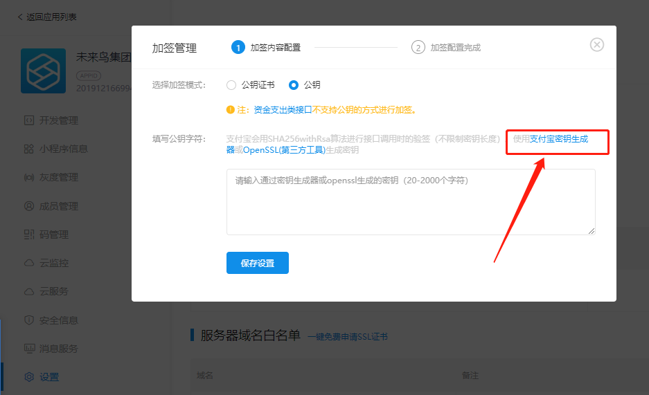The image size is (649, 395).
Task: Click the 域名 column header
Action: click(x=204, y=375)
